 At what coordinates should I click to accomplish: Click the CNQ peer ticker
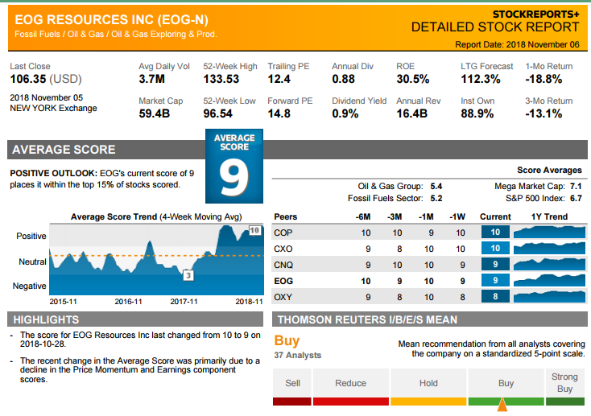click(283, 265)
